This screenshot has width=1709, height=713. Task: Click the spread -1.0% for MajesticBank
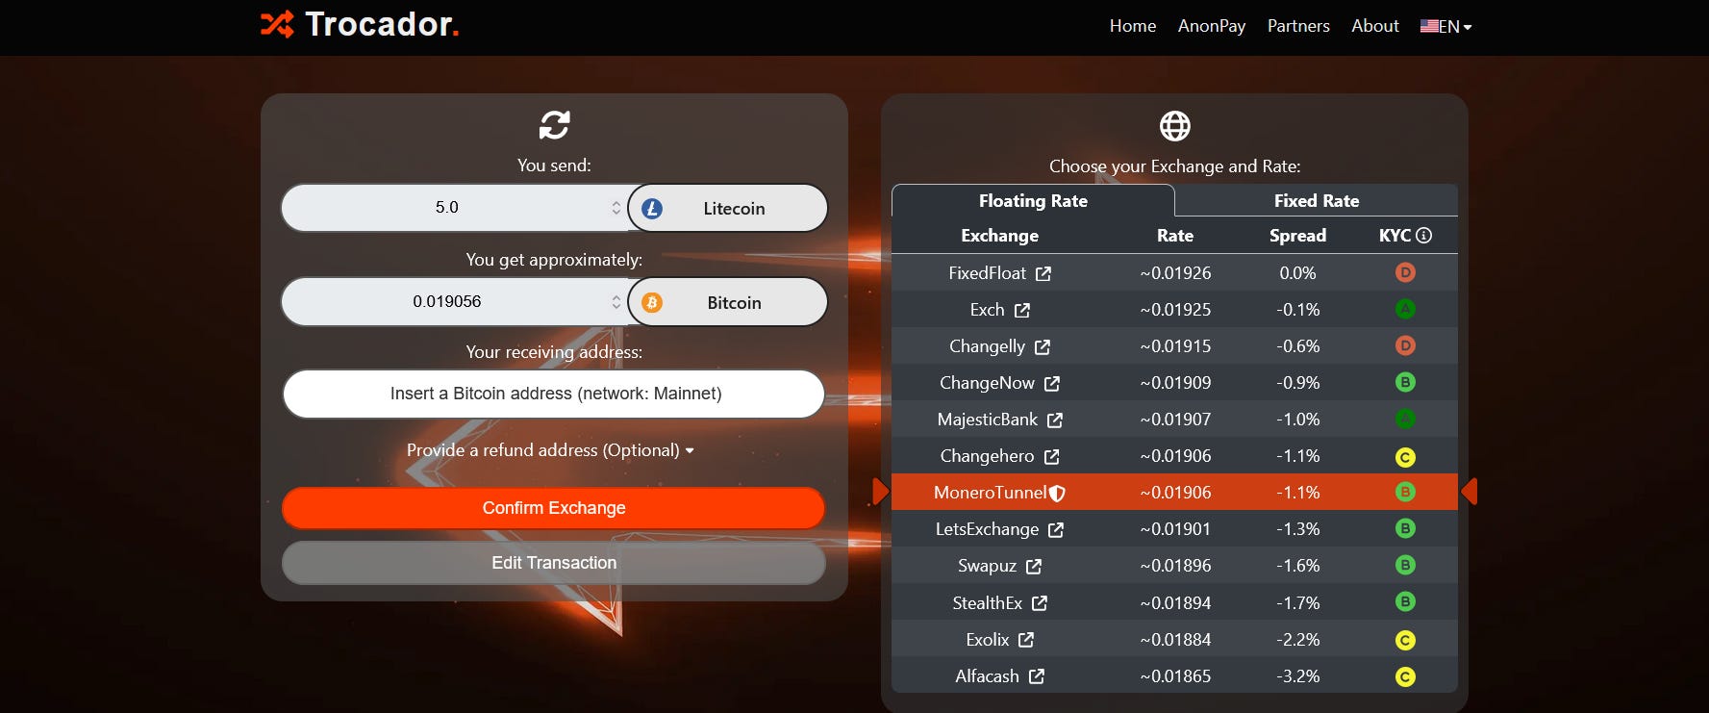(x=1297, y=420)
